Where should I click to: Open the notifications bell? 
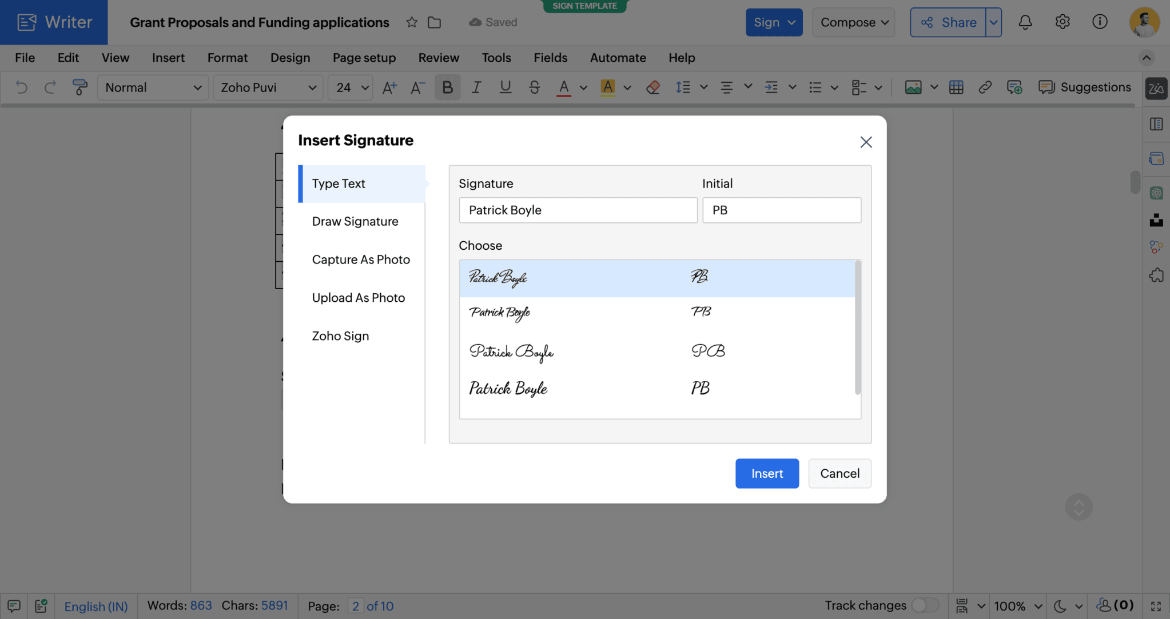(x=1025, y=22)
